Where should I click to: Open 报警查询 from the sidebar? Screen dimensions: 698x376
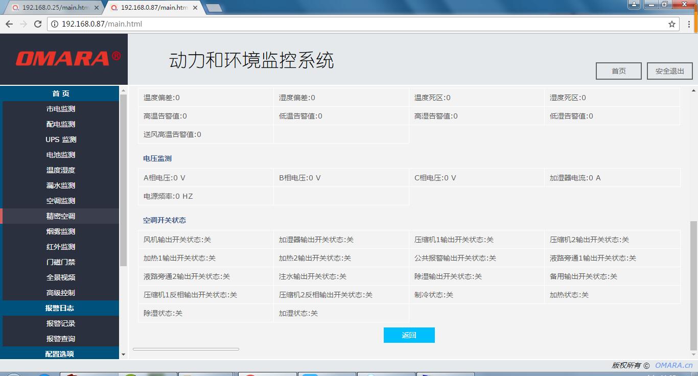(x=60, y=338)
